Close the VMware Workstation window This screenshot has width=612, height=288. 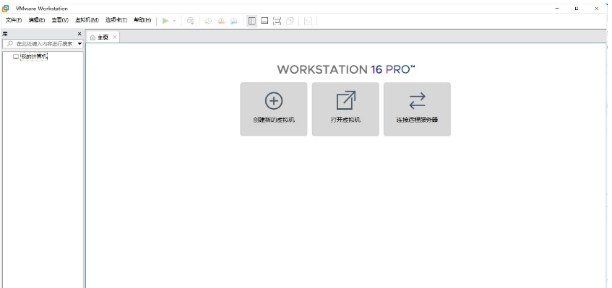pos(596,8)
